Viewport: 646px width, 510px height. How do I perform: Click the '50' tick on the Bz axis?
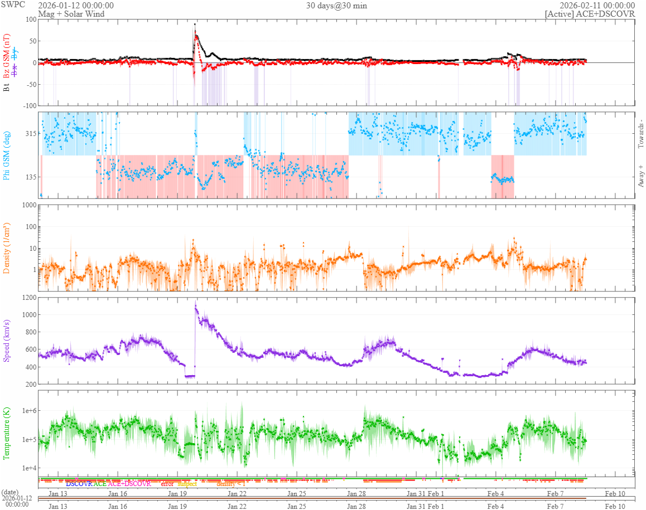pyautogui.click(x=33, y=41)
